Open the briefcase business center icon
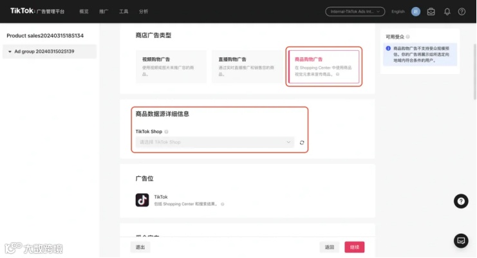This screenshot has height=258, width=477. pos(431,12)
